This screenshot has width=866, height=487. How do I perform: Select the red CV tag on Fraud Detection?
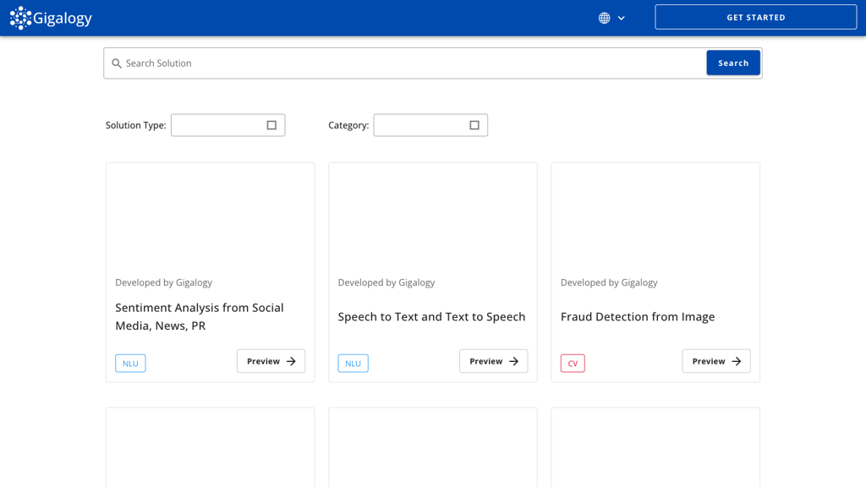(573, 364)
